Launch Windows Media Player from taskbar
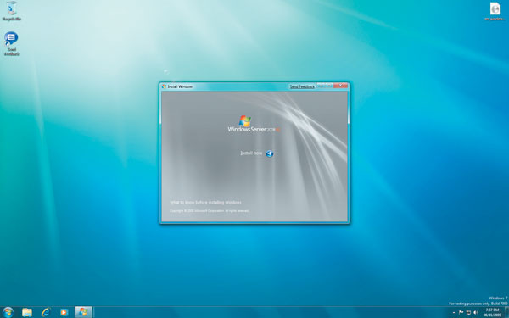 64,312
